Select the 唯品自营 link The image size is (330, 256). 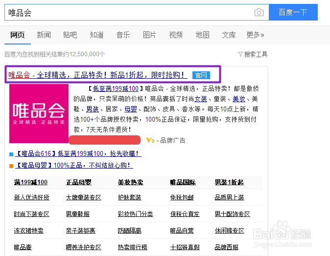[182, 231]
